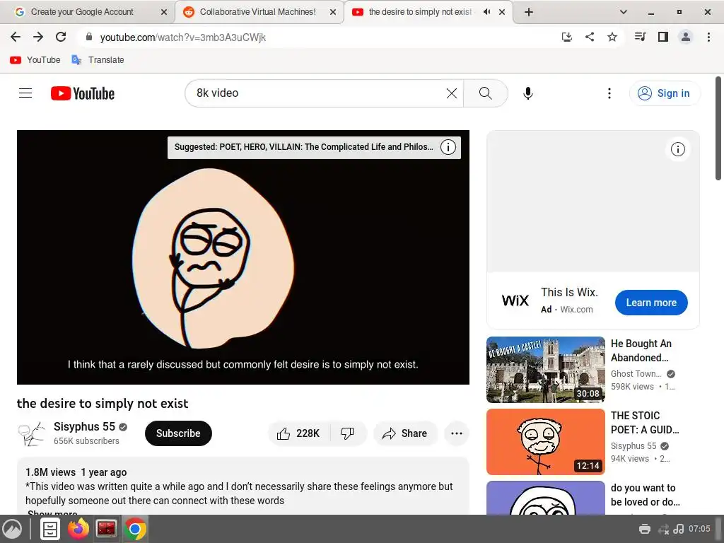Open YouTube bookmark in bookmarks bar

35,60
